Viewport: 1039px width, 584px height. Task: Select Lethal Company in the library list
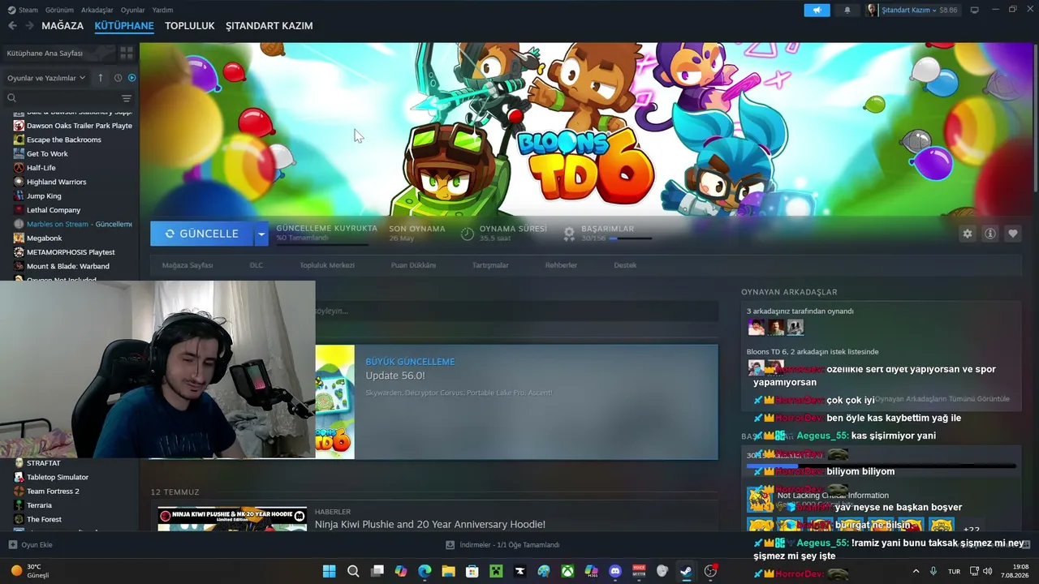pos(54,210)
